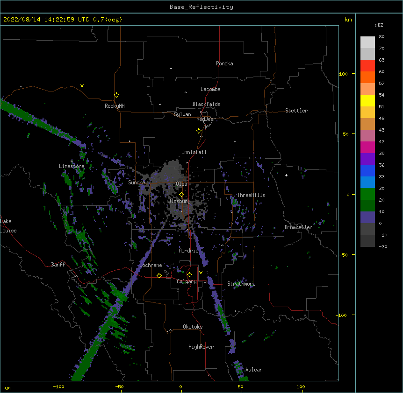Click the Cochrane town label
403x393 pixels.
(151, 265)
